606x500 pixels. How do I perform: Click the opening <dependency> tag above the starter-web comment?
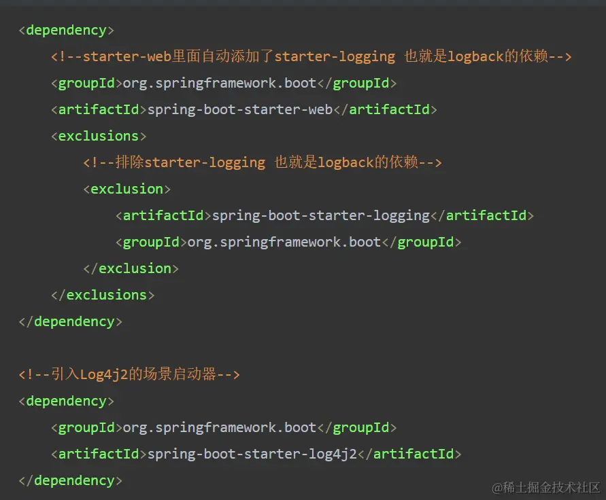(67, 30)
